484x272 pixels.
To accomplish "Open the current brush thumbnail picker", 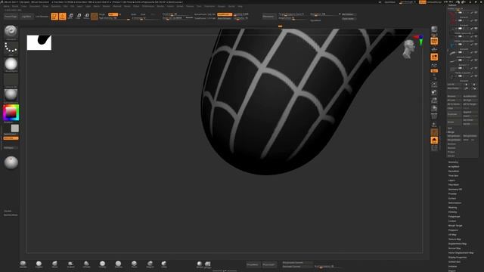I will coord(11,32).
